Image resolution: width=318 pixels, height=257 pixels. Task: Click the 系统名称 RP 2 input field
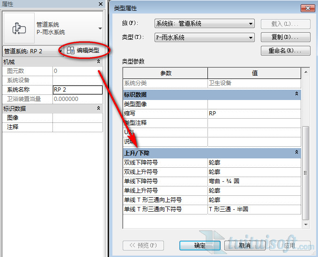tap(77, 89)
